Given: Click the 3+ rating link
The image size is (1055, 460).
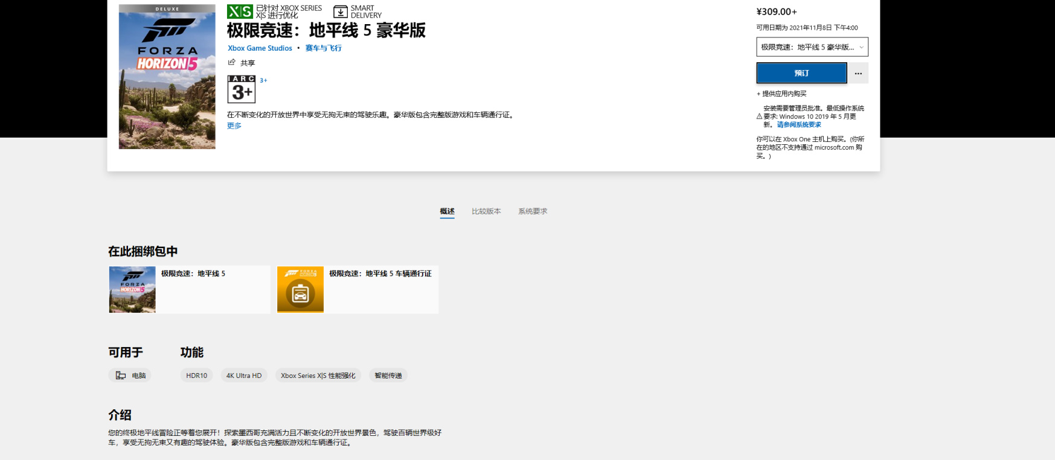Looking at the screenshot, I should coord(263,80).
